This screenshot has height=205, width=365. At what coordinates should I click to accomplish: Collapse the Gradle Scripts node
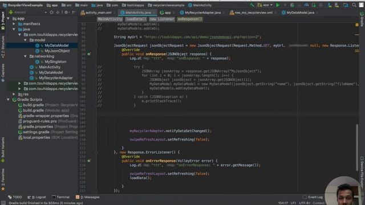coord(9,100)
